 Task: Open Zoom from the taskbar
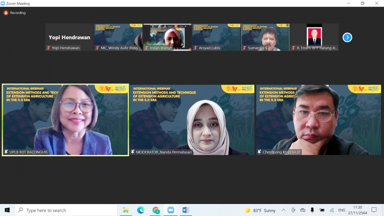point(170,210)
